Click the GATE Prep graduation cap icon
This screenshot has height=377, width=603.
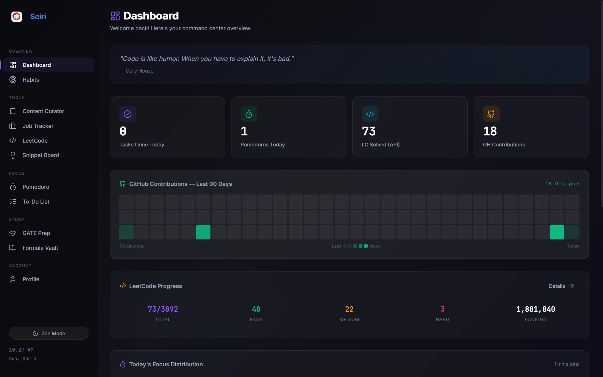coord(13,233)
